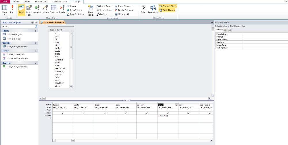
Task: Click the Crosstab query icon
Action: 54,9
